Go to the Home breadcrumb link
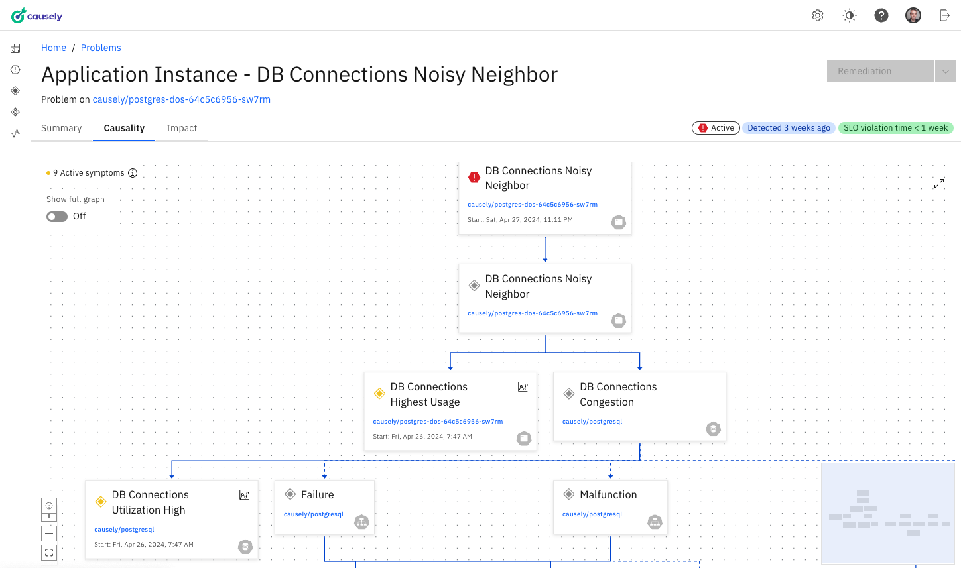Viewport: 961px width, 568px height. click(54, 48)
